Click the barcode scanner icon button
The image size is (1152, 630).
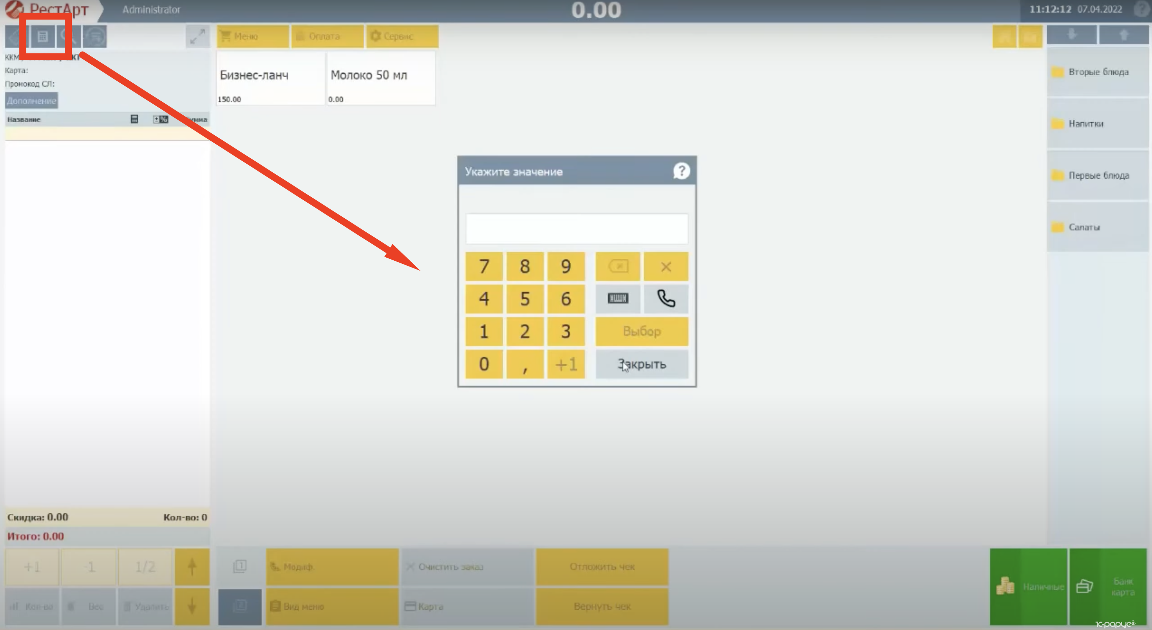click(x=618, y=299)
